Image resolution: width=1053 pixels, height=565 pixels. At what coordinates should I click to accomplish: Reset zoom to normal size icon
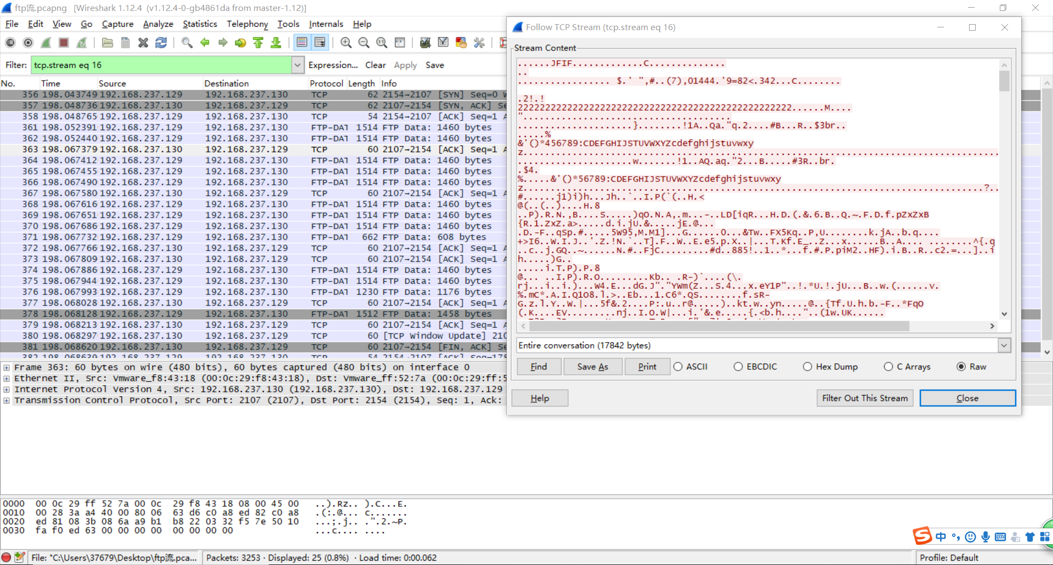pyautogui.click(x=382, y=43)
